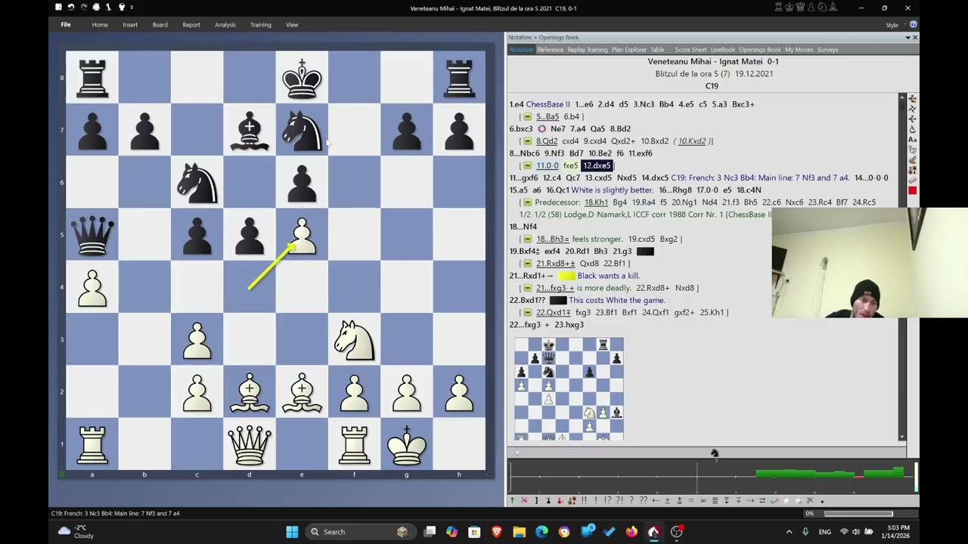Collapse the 18...Bh3 variation fold box
The width and height of the screenshot is (968, 544).
(528, 239)
